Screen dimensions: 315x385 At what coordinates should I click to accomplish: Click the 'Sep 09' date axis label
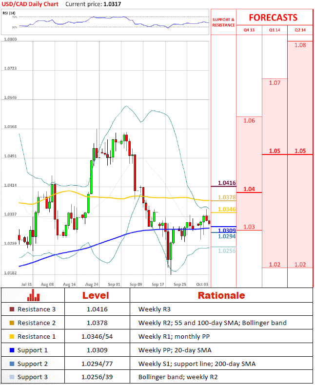(x=136, y=284)
